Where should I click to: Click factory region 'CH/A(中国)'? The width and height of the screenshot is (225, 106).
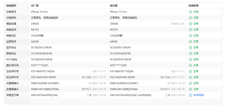[x=37, y=36]
